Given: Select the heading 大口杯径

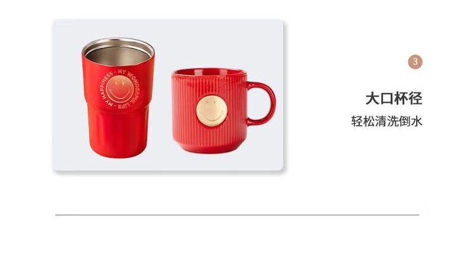Looking at the screenshot, I should (394, 98).
